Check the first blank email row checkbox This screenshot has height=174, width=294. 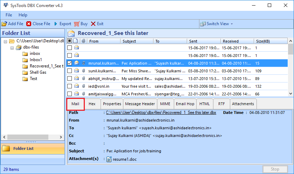click(x=70, y=48)
